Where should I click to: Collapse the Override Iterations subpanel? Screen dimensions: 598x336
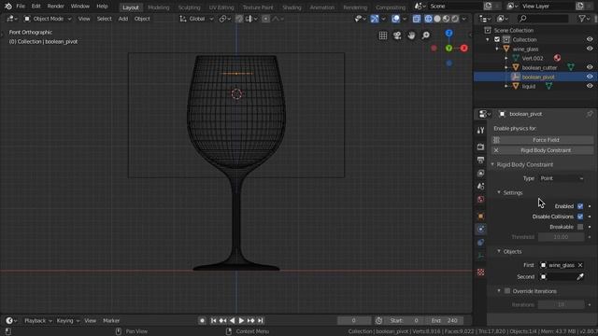499,291
